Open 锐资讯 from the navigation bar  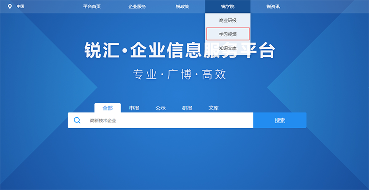click(273, 7)
